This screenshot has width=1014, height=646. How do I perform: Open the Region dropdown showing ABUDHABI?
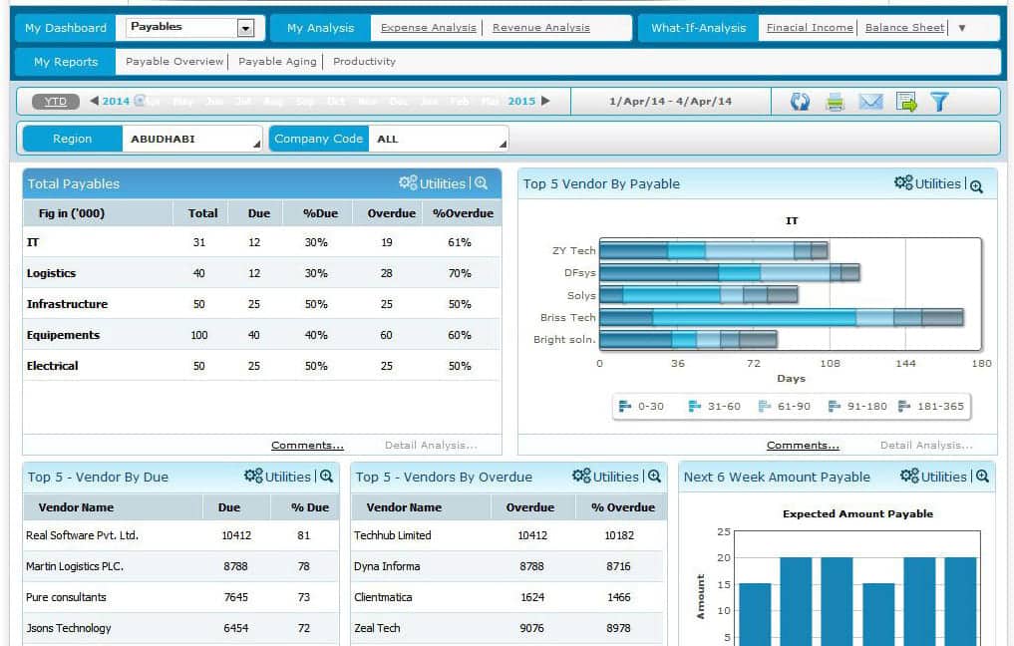pos(192,139)
